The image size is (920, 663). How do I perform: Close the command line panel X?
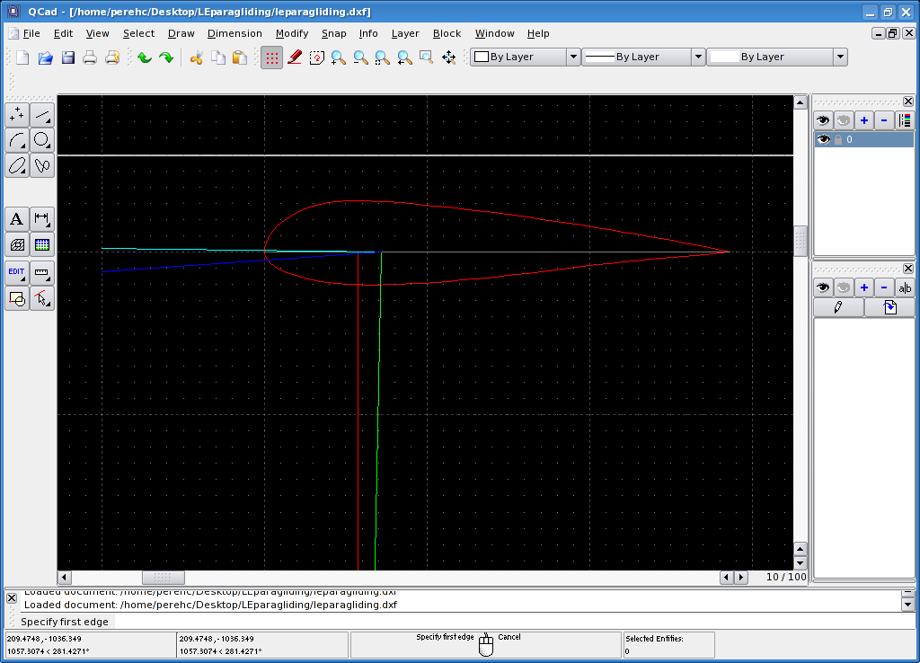[x=12, y=598]
